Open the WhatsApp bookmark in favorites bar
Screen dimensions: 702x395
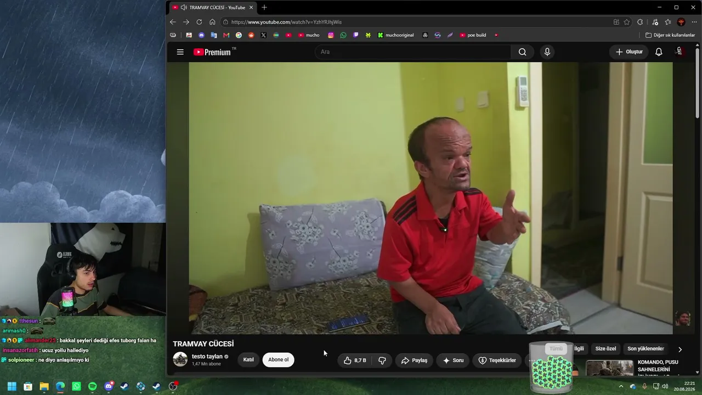[343, 35]
